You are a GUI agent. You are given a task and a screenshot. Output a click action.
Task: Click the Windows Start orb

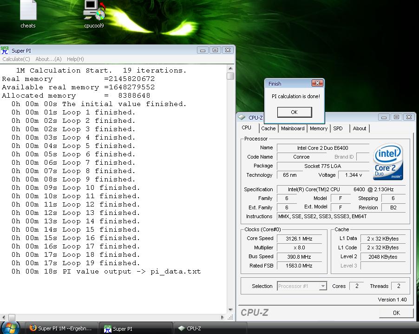click(10, 328)
